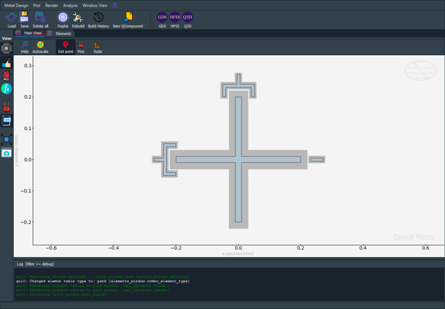Click the thumbs-up wrench sidebar icon

[x=7, y=63]
